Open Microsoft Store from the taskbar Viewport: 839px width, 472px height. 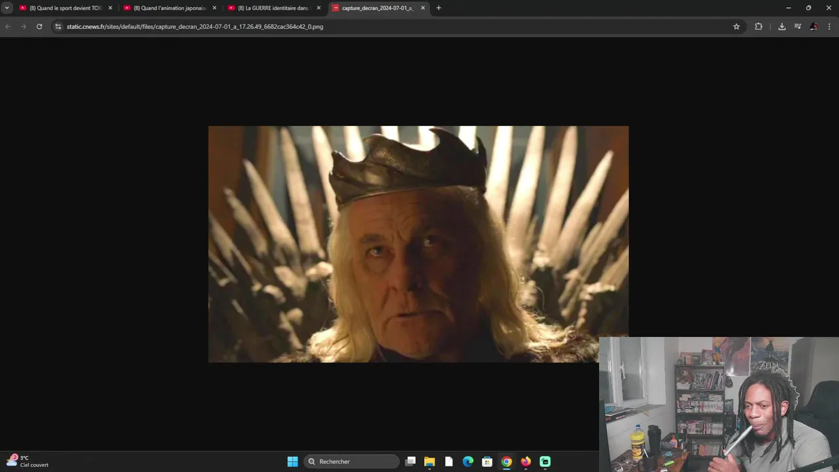[487, 462]
